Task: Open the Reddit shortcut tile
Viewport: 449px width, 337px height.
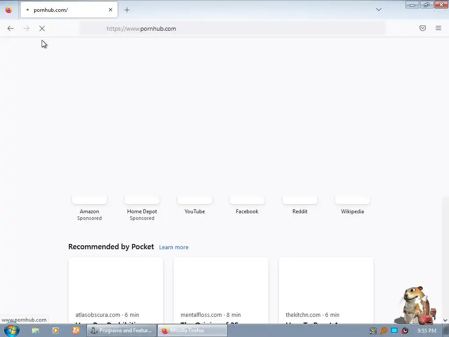Action: tap(300, 206)
